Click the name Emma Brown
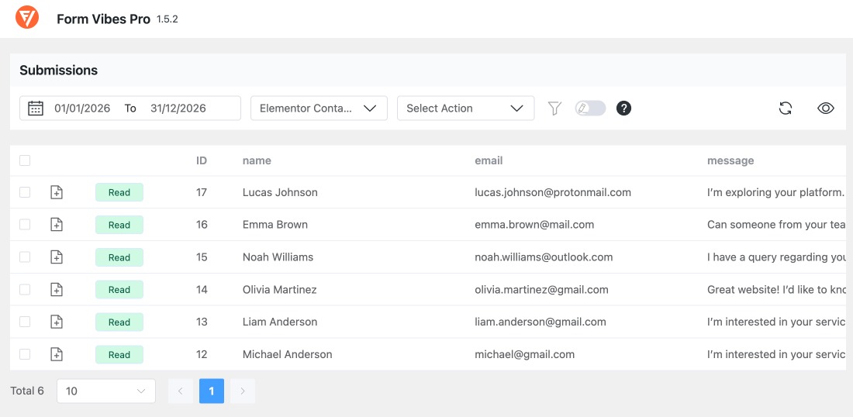Image resolution: width=853 pixels, height=417 pixels. [275, 225]
